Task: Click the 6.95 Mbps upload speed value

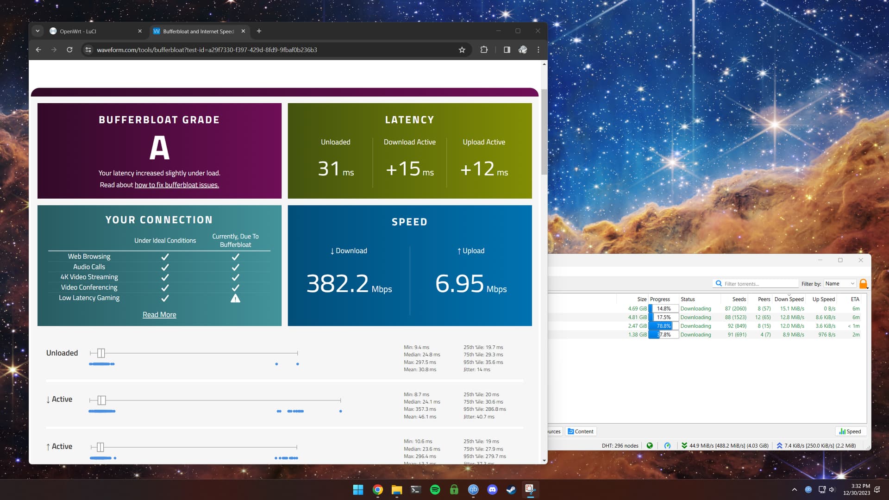Action: tap(471, 284)
